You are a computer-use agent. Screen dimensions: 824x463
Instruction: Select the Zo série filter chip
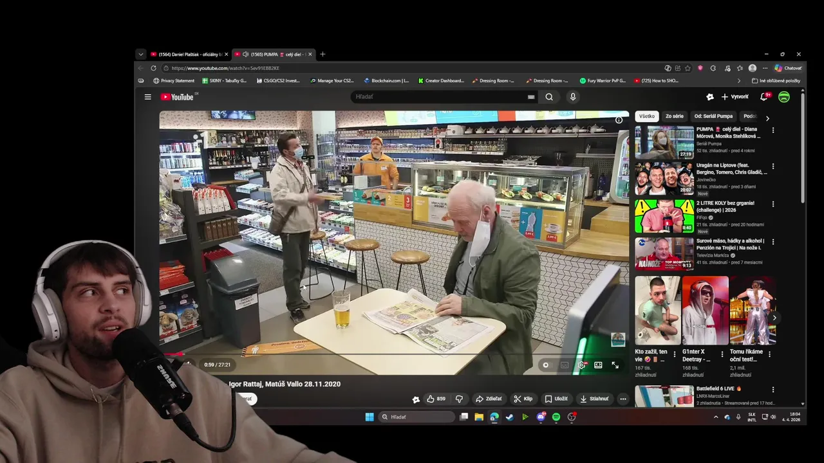(675, 116)
